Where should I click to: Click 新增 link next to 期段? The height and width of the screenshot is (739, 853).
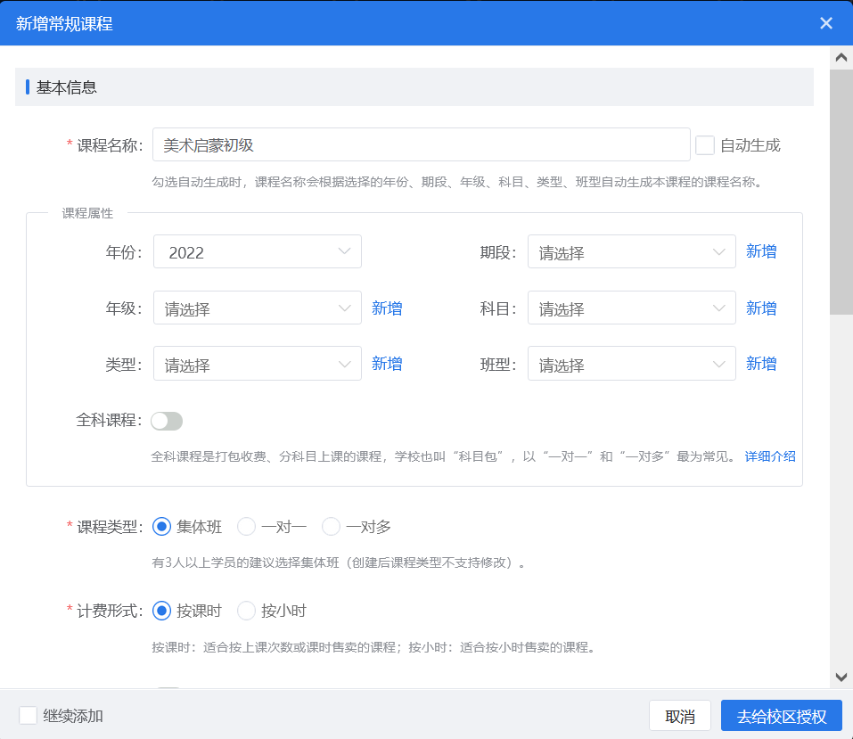coord(761,251)
